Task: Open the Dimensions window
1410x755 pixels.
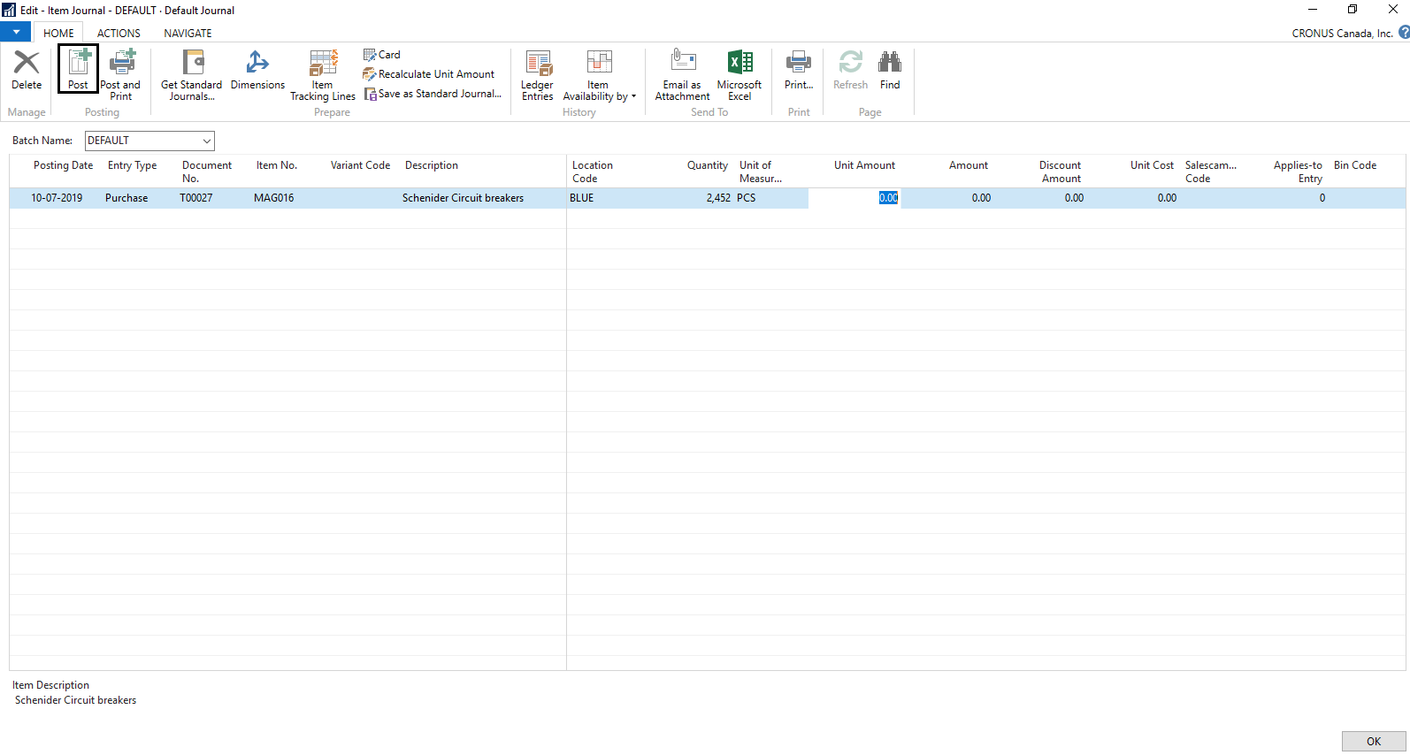Action: pyautogui.click(x=257, y=64)
